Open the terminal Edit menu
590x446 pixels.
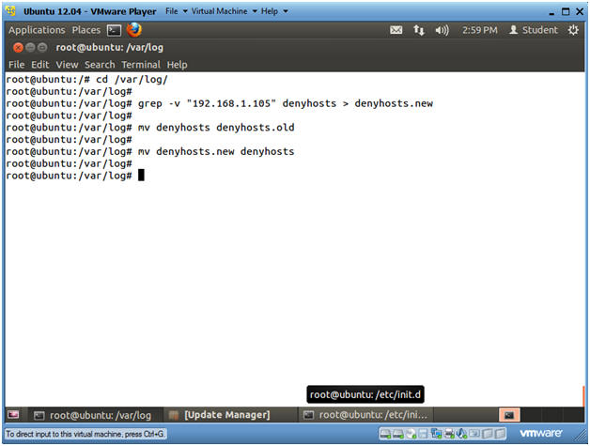click(x=40, y=65)
